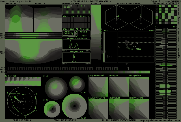Open the github.com/quickmarble/censor link
Image resolution: width=181 pixels, height=122 pixels.
point(159,120)
